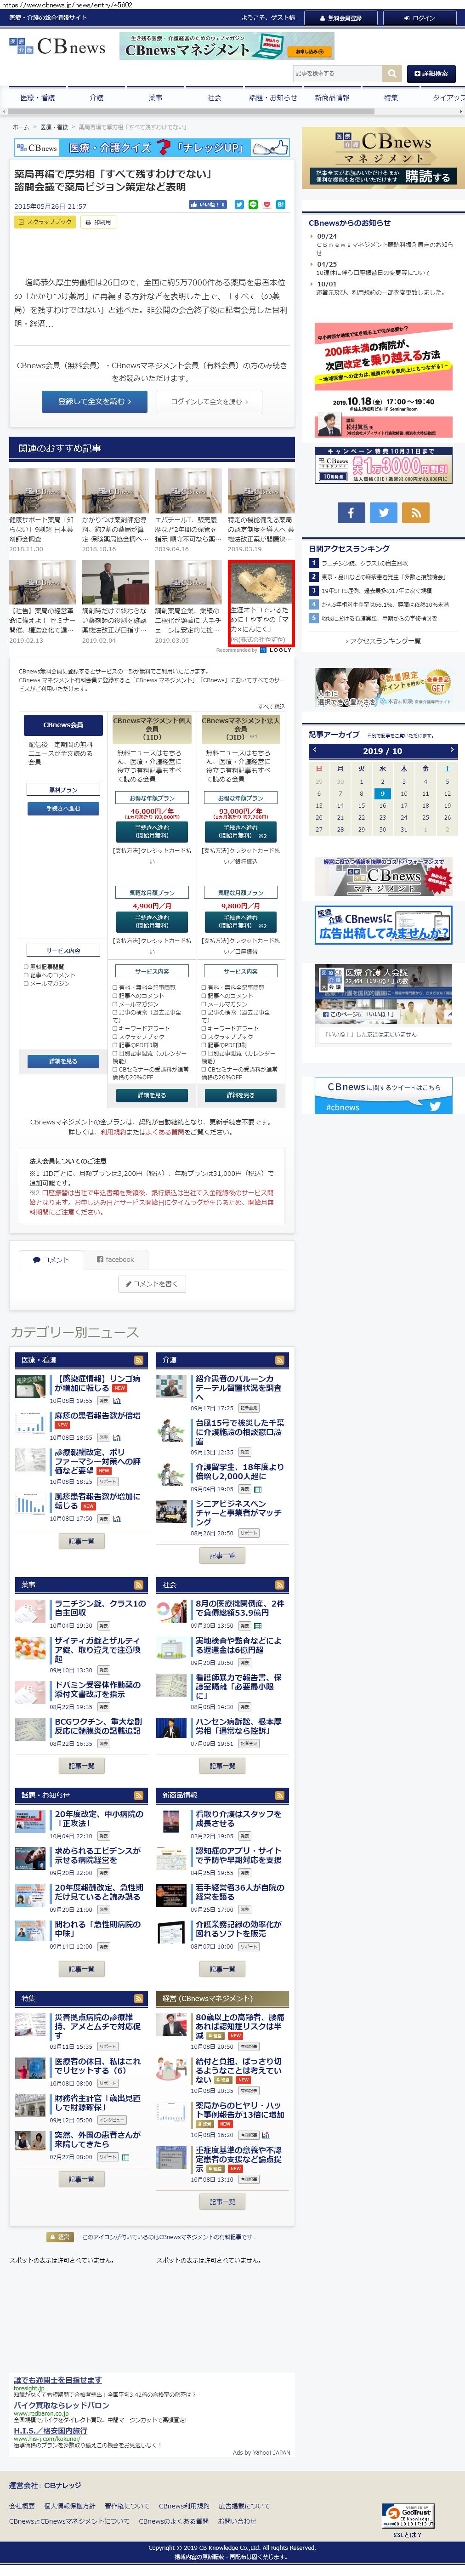Click the GeoTrust security seal
The width and height of the screenshot is (465, 2565).
point(408,2509)
